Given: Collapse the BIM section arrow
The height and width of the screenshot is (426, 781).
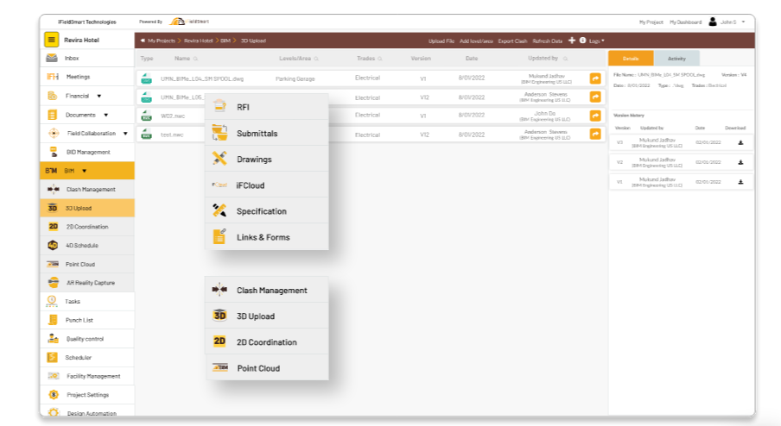Looking at the screenshot, I should [x=84, y=171].
